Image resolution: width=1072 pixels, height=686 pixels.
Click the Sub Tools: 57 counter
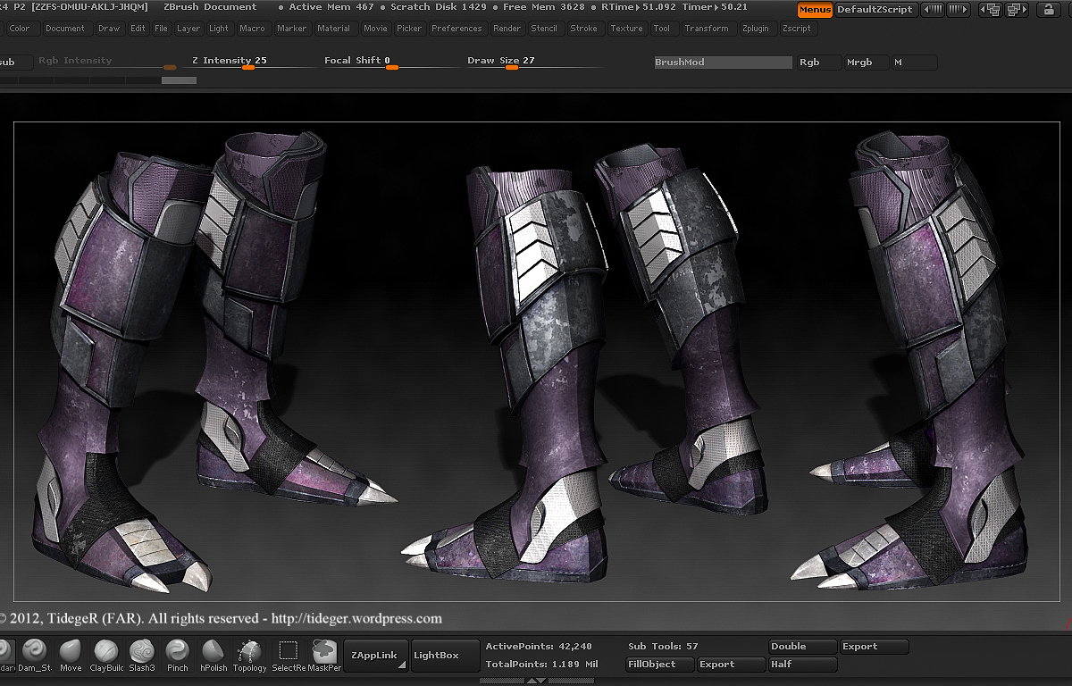click(663, 647)
